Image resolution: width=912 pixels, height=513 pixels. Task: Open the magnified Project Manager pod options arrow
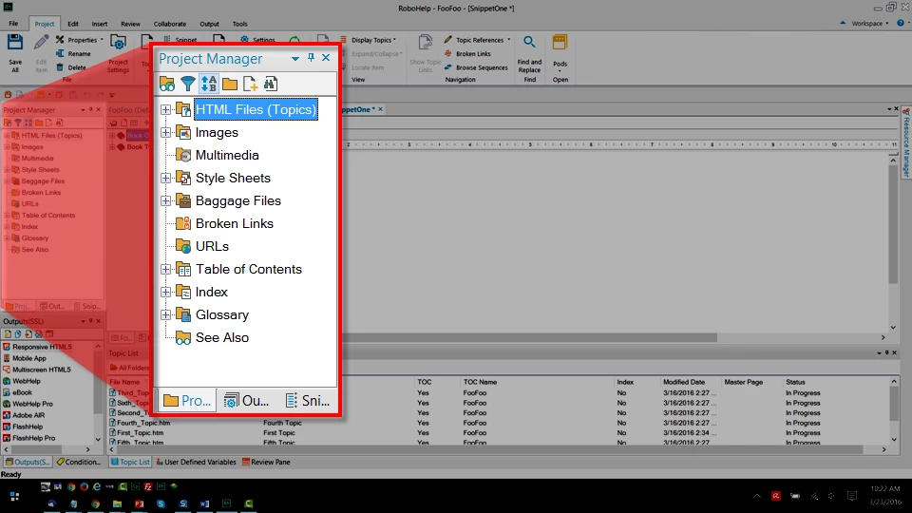[x=295, y=58]
